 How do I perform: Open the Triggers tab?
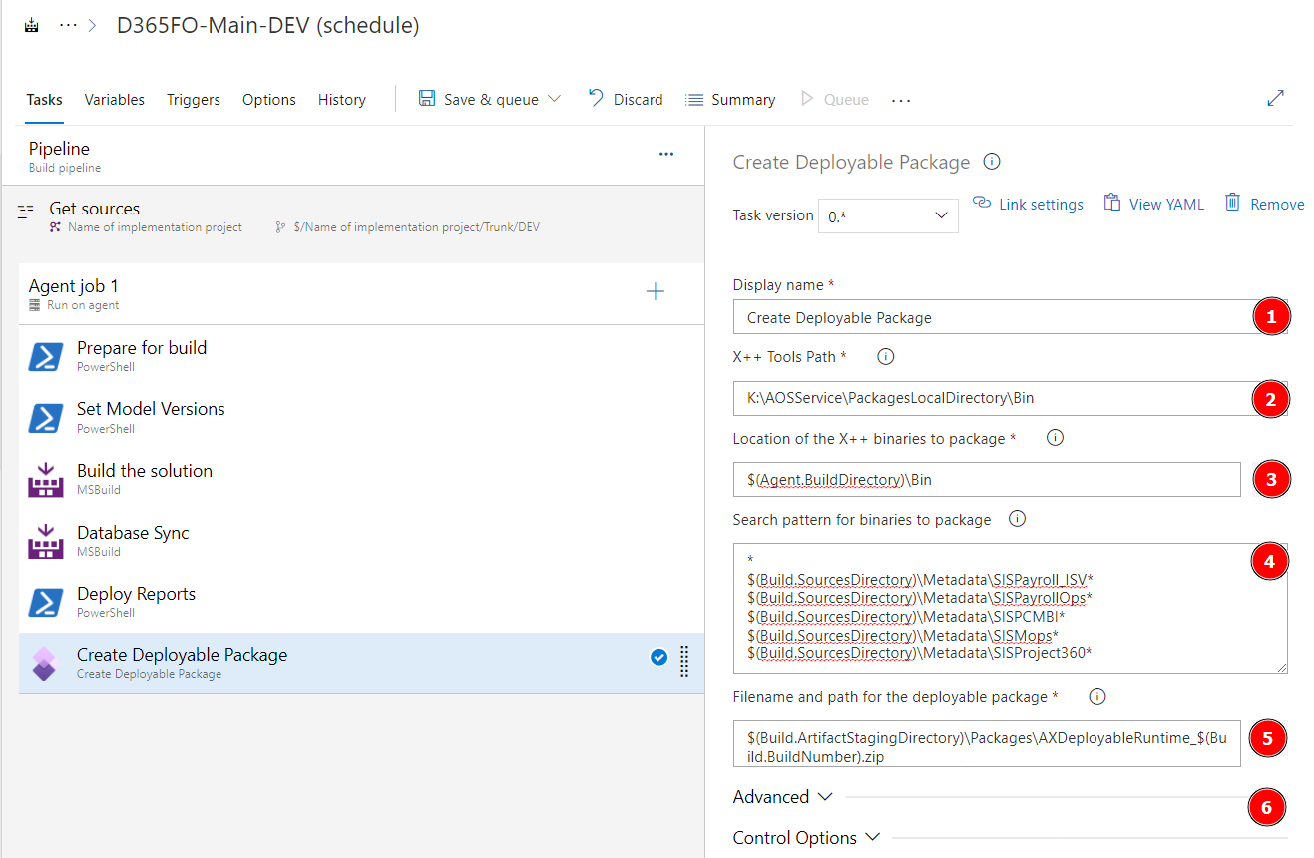coord(193,99)
